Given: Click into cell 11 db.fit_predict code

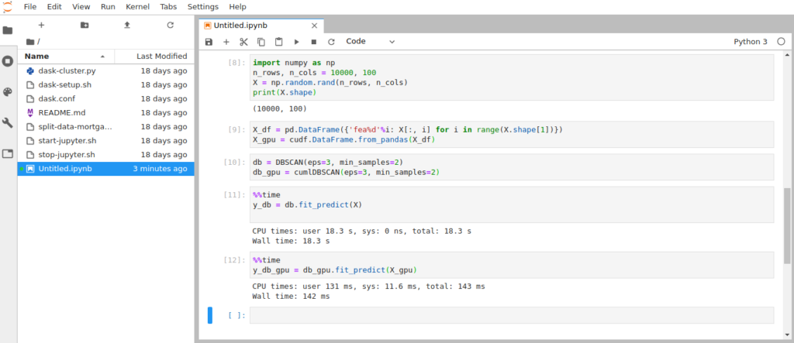Looking at the screenshot, I should (512, 204).
